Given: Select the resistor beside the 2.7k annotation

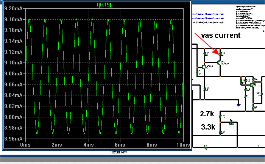Looking at the screenshot, I should tap(221, 117).
